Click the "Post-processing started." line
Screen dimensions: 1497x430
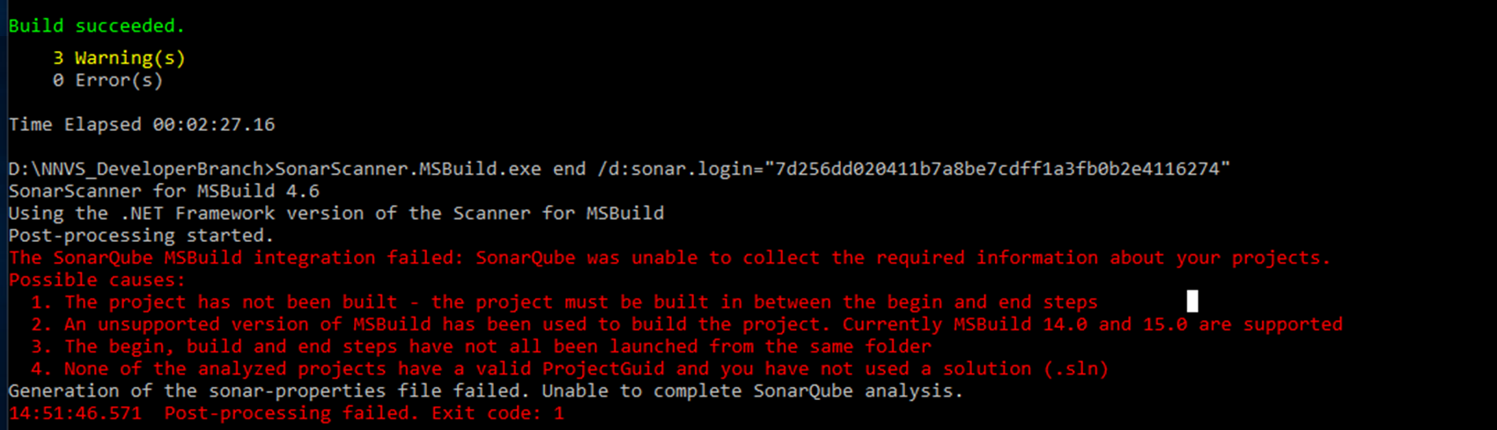141,236
